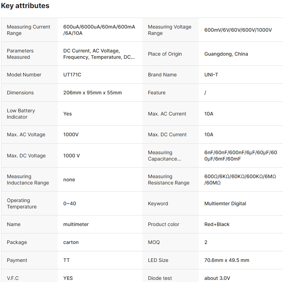The image size is (283, 282).
Task: Click the Low Battery Indicator label
Action: click(x=21, y=114)
